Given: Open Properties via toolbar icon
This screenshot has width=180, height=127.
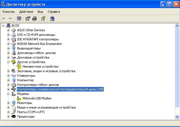Looking at the screenshot, I should [28, 18].
